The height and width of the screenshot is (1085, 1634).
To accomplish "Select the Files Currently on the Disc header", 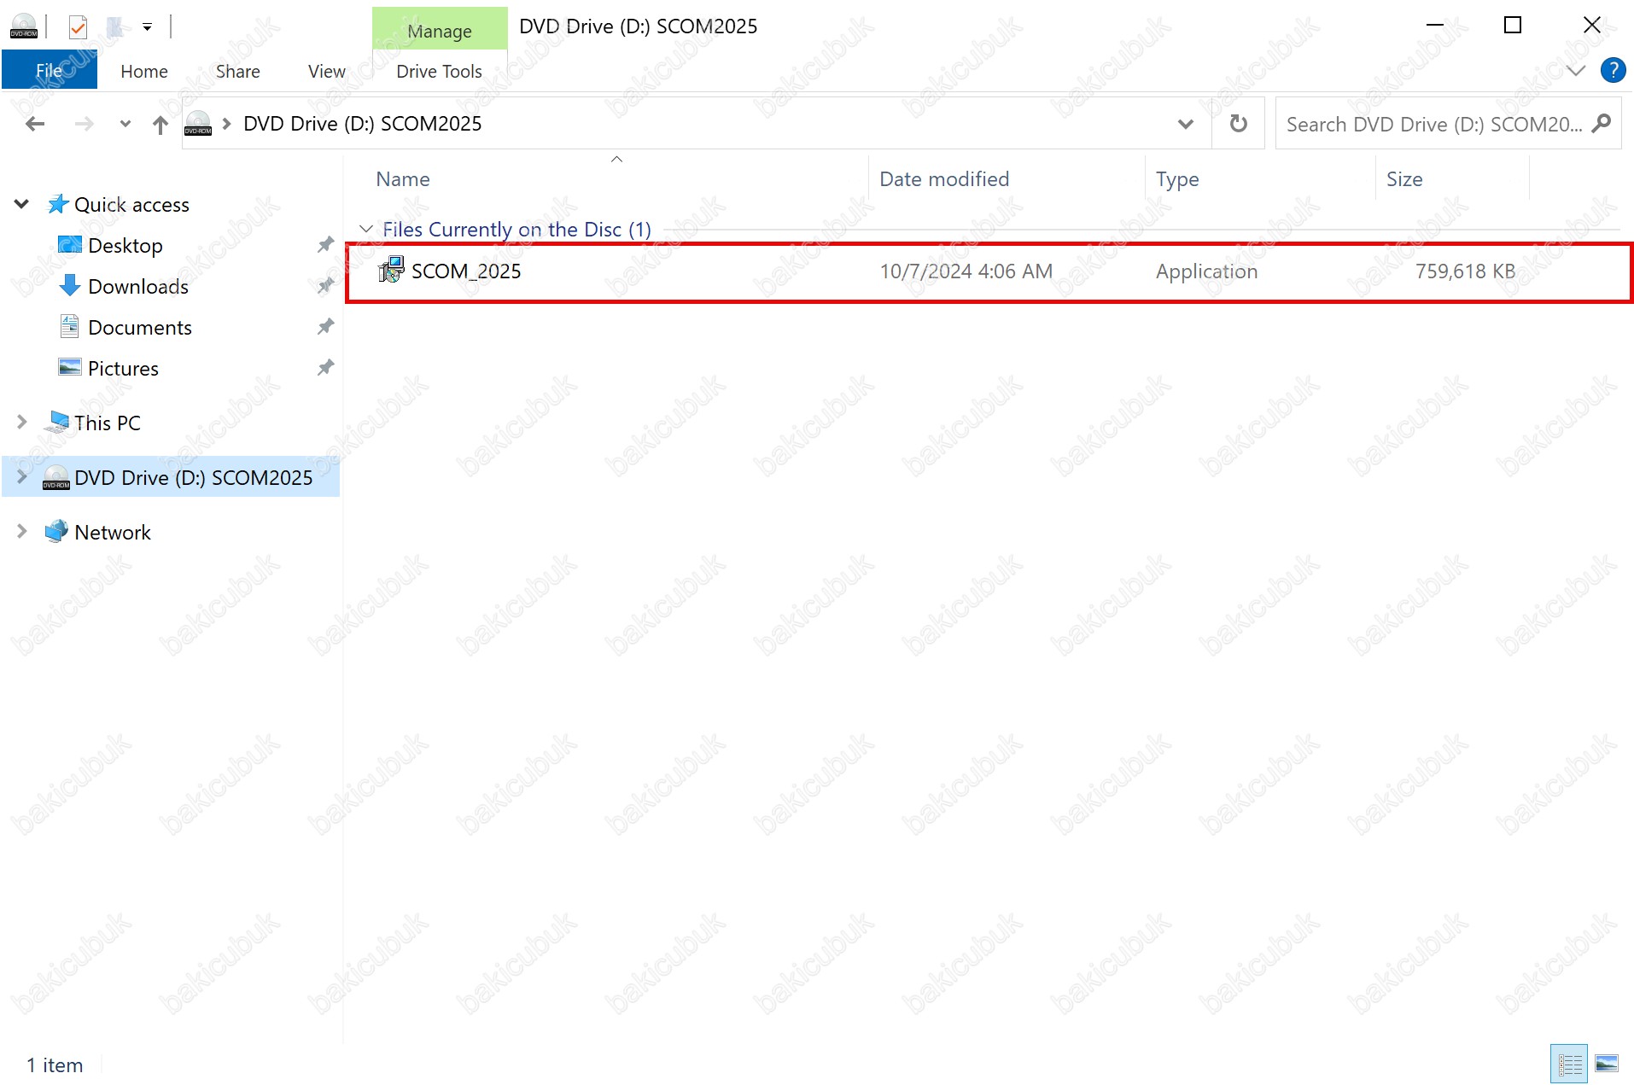I will (x=516, y=230).
